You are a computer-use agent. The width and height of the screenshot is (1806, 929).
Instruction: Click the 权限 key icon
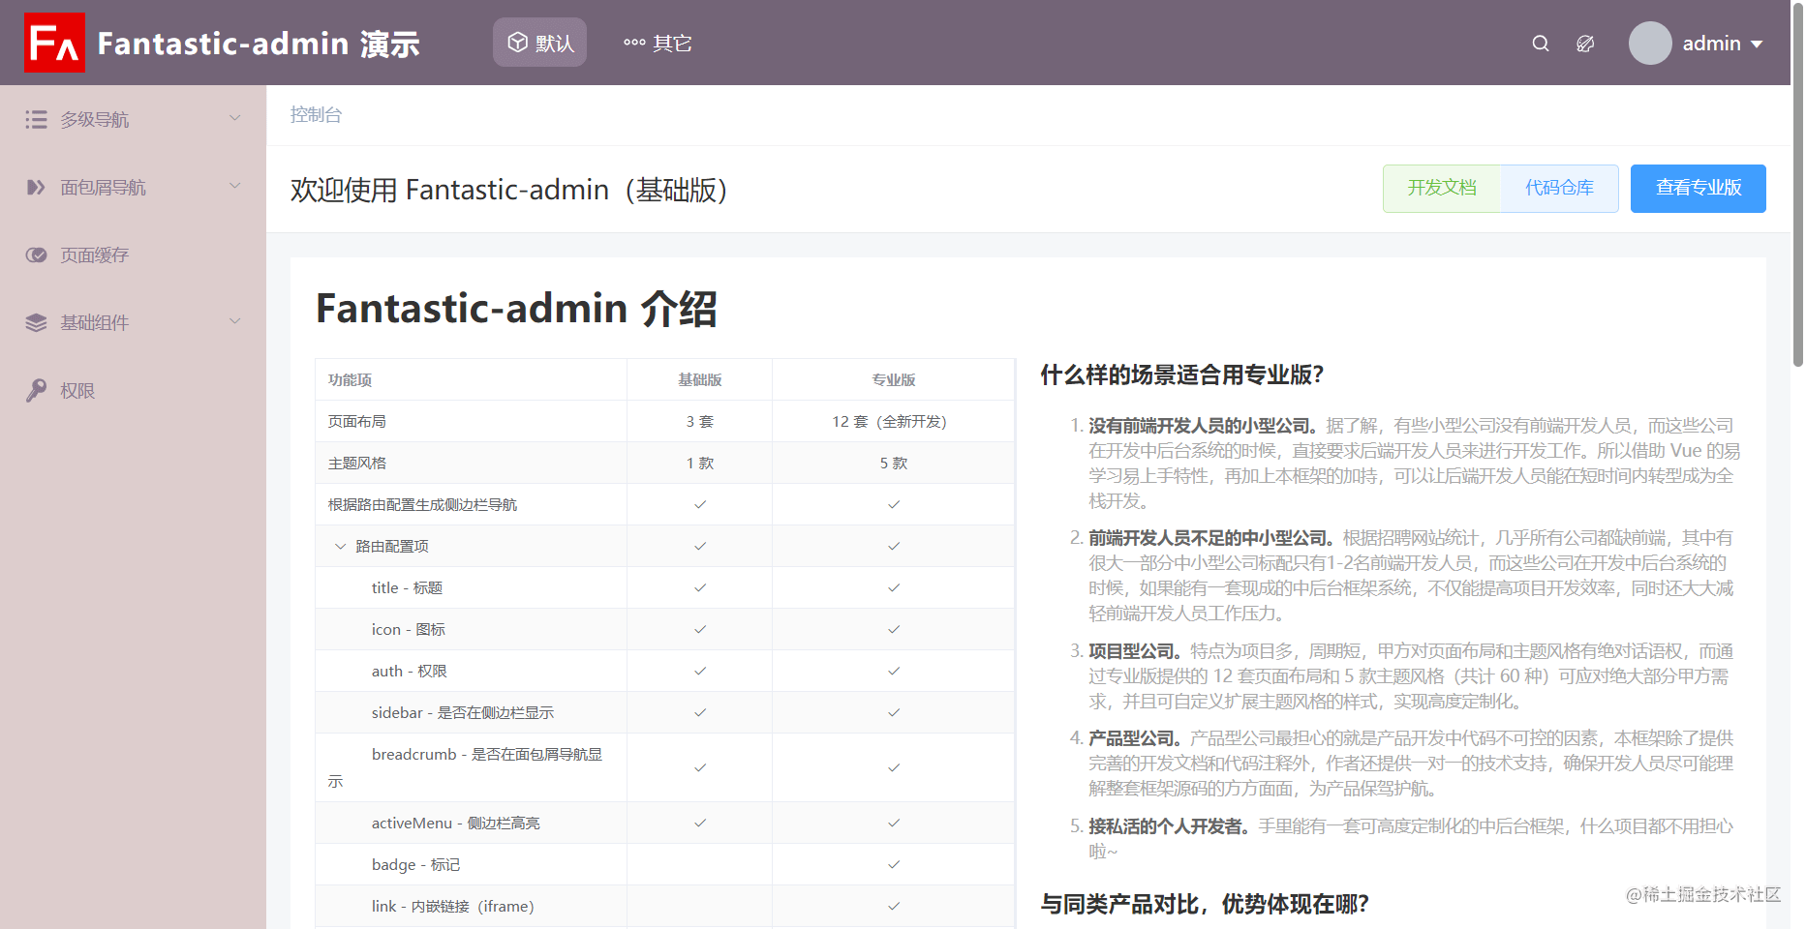coord(36,390)
